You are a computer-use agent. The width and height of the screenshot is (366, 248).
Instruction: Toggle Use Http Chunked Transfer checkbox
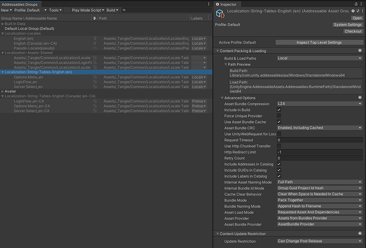click(x=279, y=146)
